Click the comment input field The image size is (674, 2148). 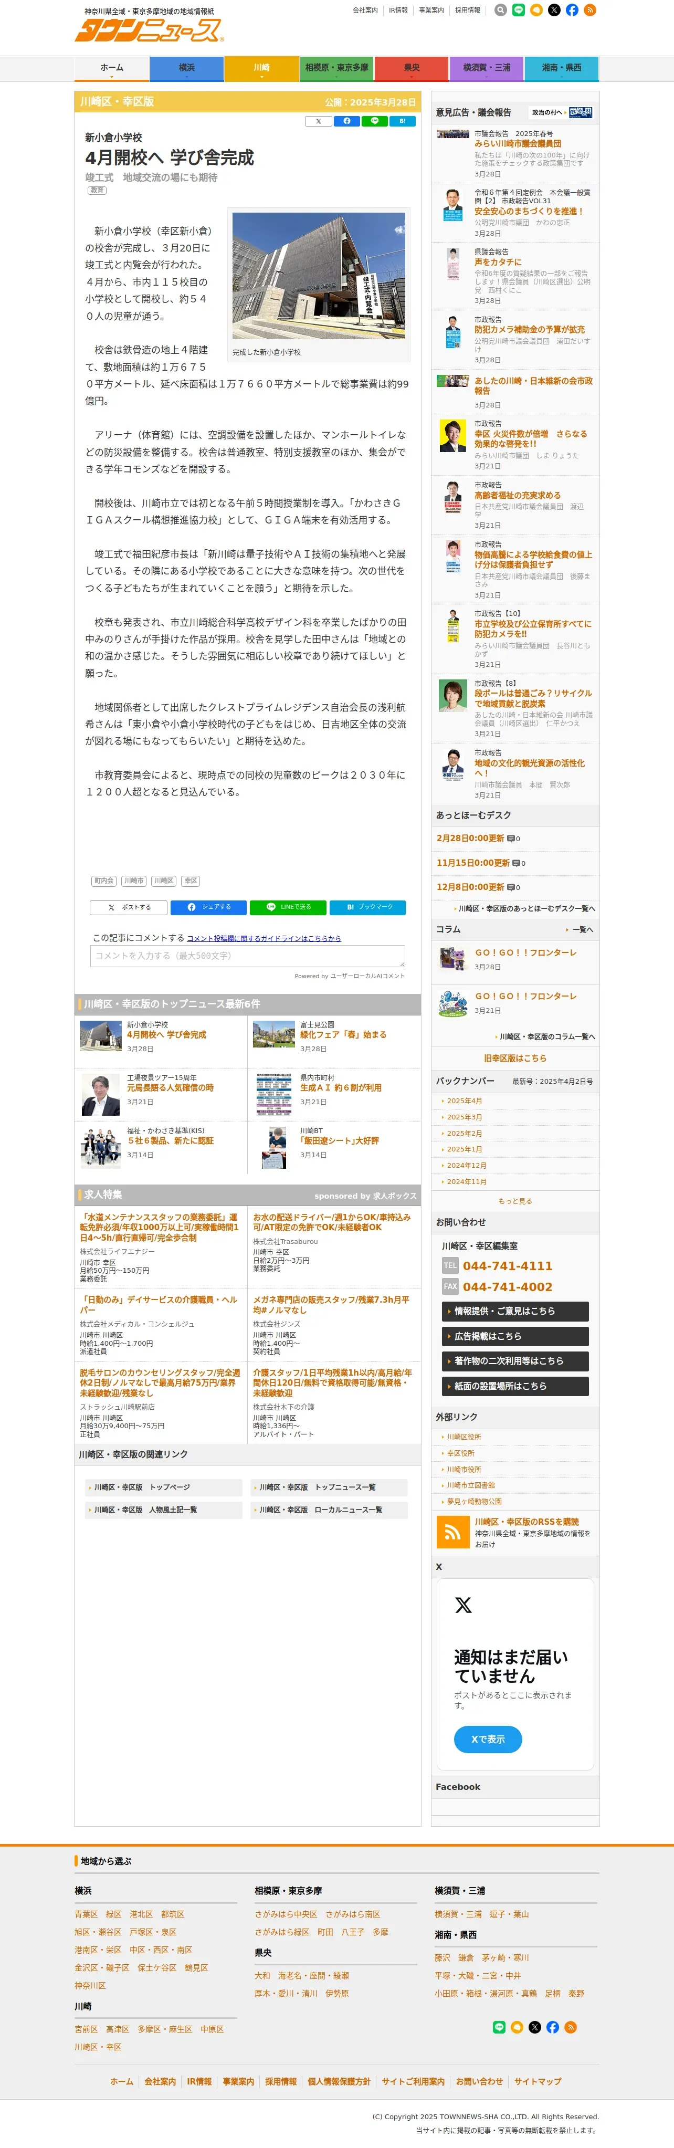tap(247, 957)
